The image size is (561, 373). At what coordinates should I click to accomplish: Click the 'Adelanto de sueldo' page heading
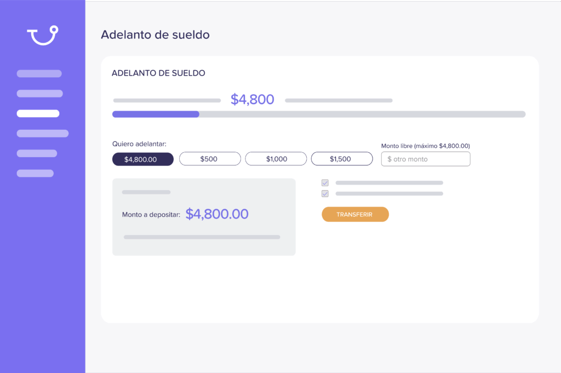pyautogui.click(x=155, y=35)
